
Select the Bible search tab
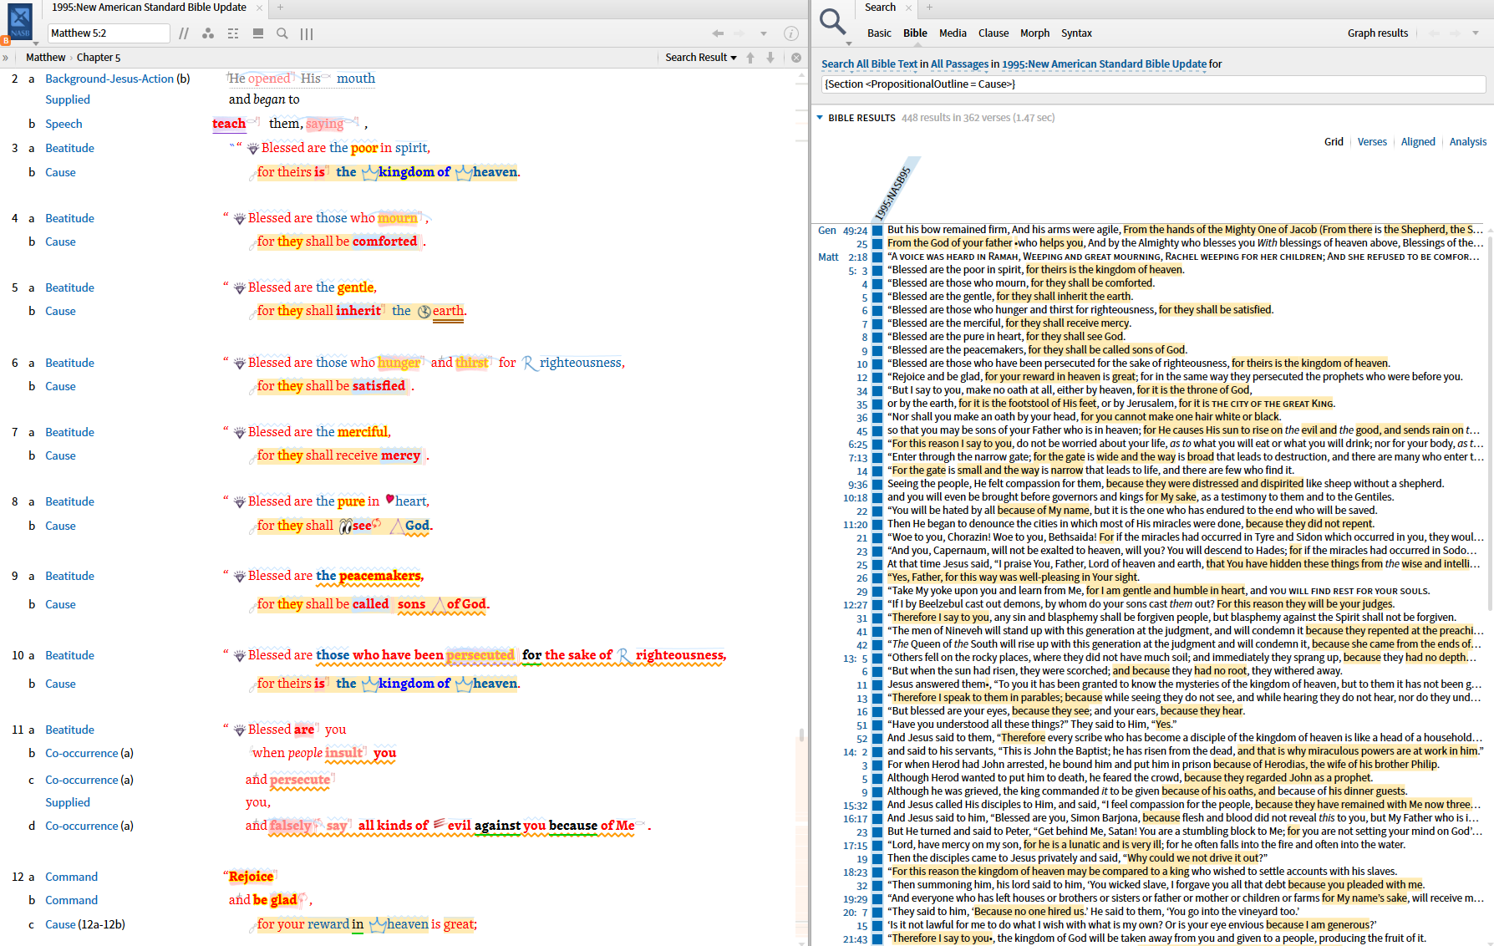pos(915,33)
